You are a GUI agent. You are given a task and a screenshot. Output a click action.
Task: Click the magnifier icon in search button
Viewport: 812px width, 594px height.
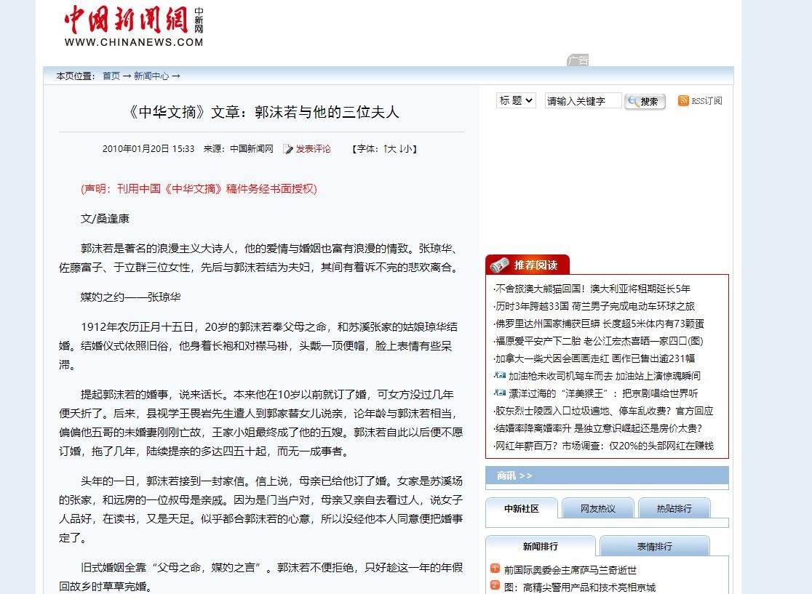point(632,101)
